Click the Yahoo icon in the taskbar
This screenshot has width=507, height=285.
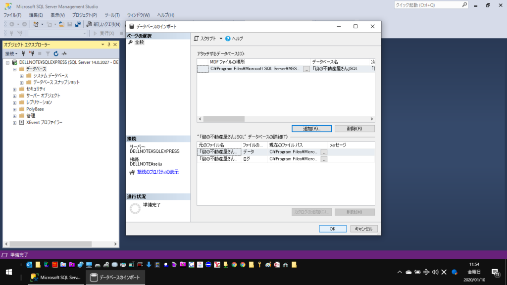pyautogui.click(x=217, y=265)
